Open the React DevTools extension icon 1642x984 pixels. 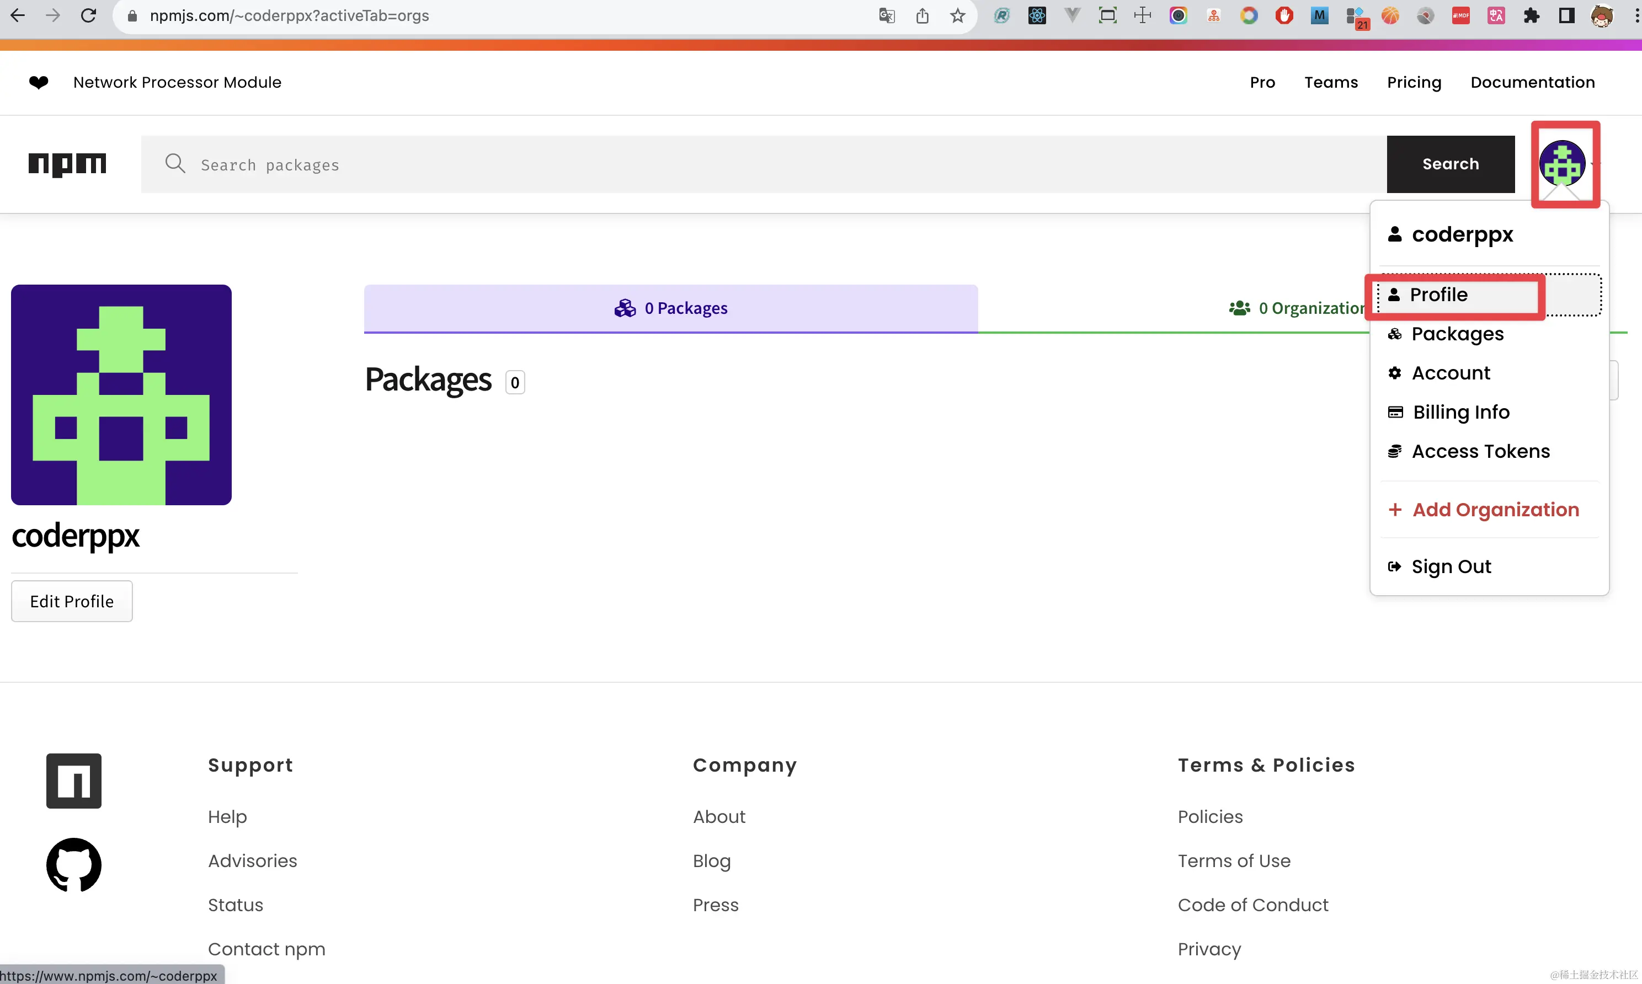pyautogui.click(x=1037, y=15)
